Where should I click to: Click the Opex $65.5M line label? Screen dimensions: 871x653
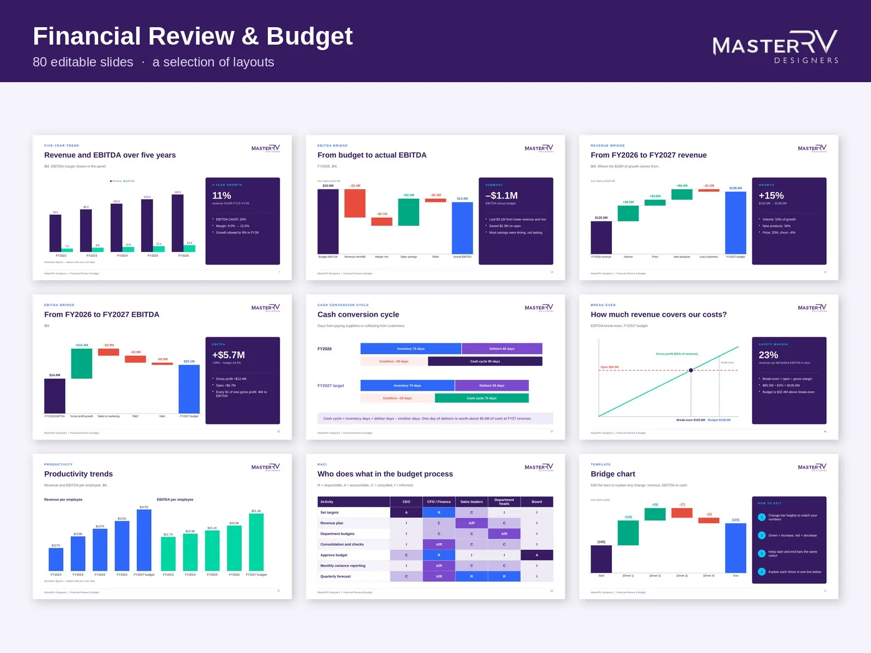(x=609, y=367)
